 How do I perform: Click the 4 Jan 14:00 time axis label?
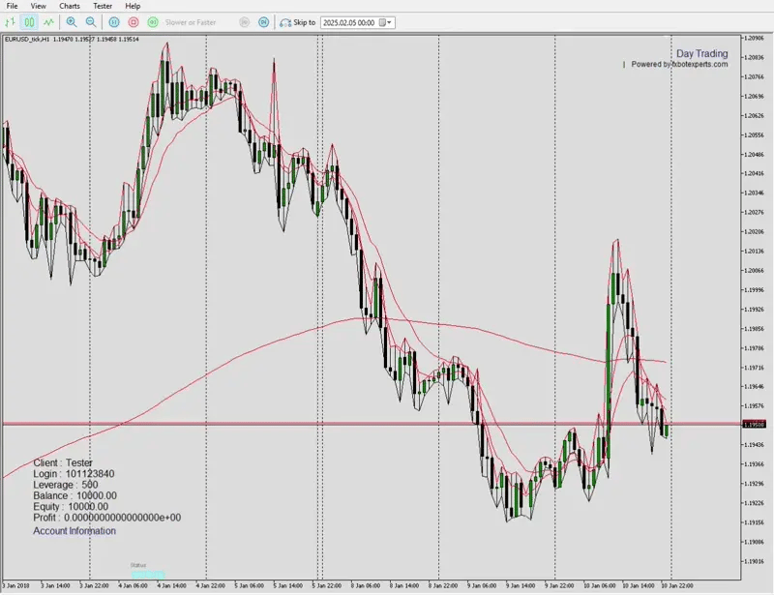click(x=172, y=585)
